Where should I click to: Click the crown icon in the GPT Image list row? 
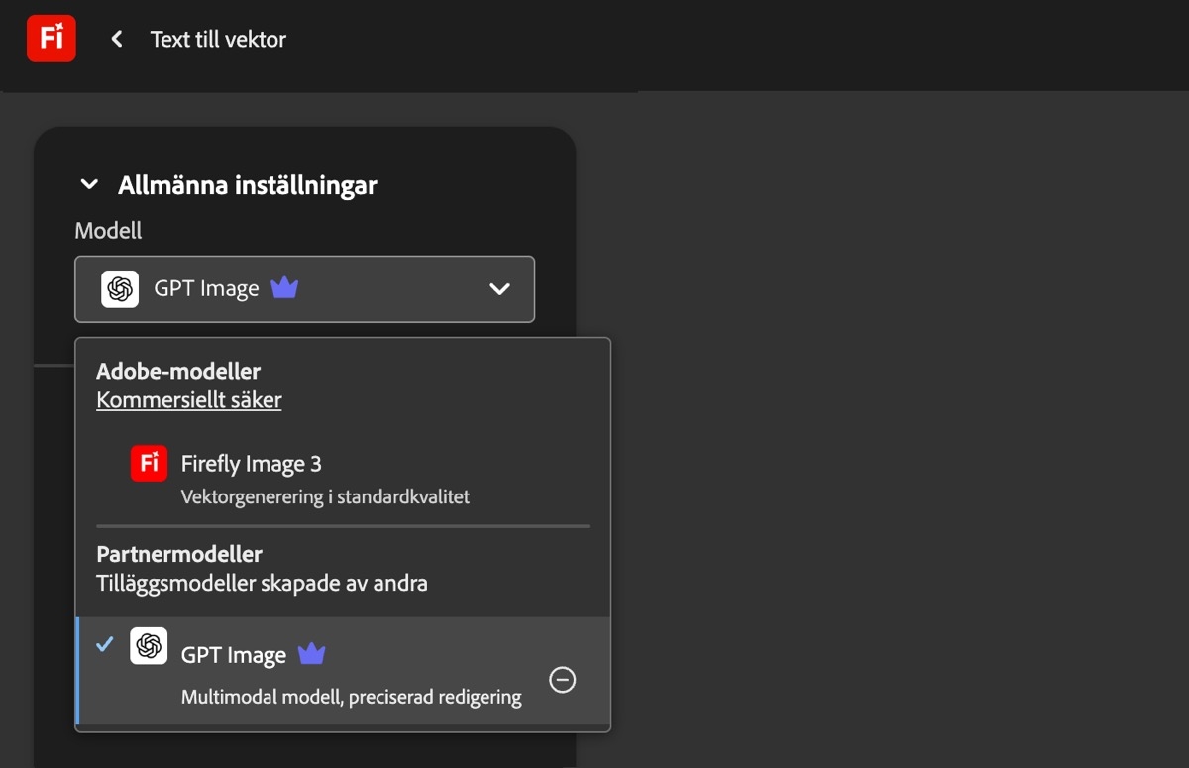[x=311, y=653]
